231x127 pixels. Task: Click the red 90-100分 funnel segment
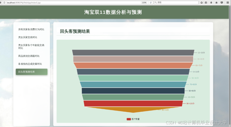point(133,103)
